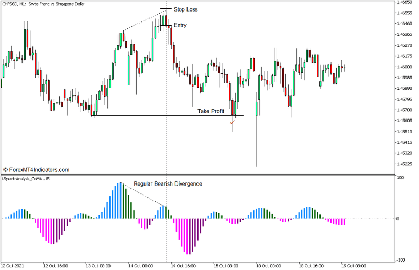Click the 1.46175 price level

[x=404, y=56]
